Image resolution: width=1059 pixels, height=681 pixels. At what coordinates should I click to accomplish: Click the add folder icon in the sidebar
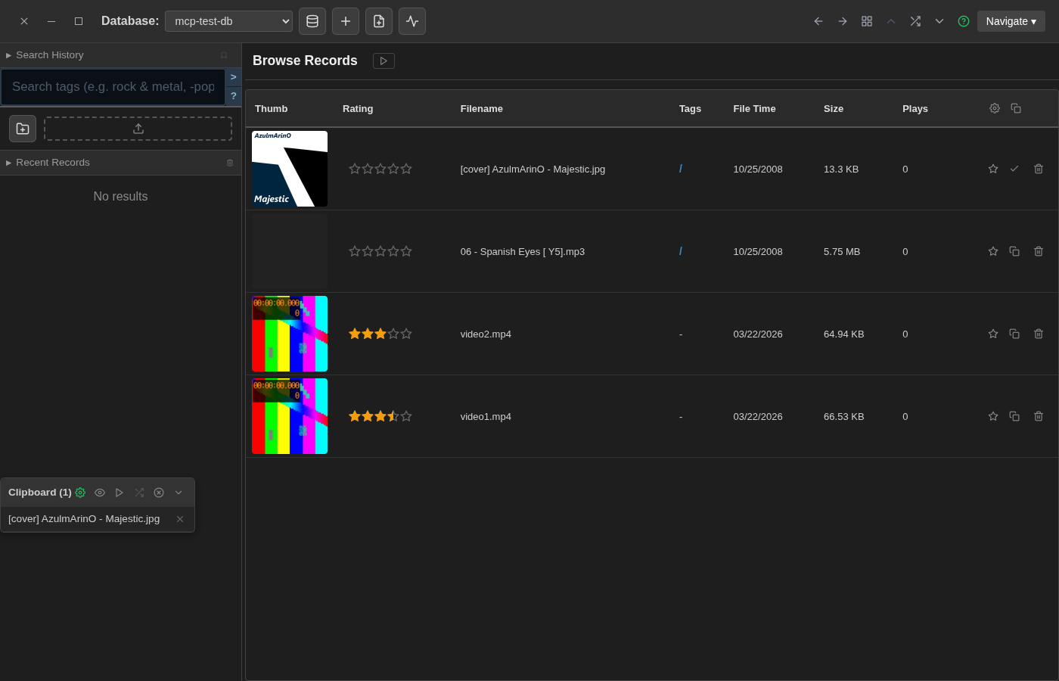point(23,129)
